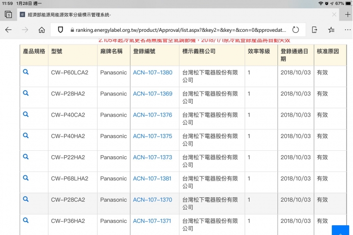Reload the current page

tap(296, 30)
